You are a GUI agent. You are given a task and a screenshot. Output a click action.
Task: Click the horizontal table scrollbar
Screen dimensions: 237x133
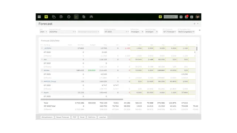coord(82,99)
